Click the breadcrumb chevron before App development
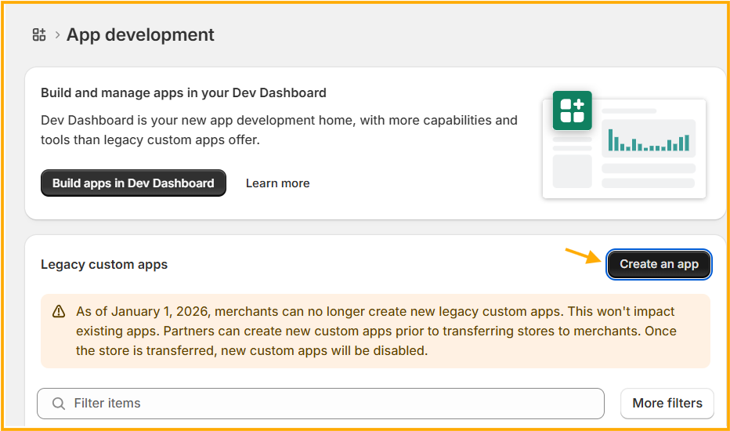Viewport: 730px width, 431px height. tap(57, 34)
